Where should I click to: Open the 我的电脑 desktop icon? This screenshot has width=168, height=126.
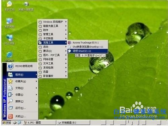pos(10,23)
